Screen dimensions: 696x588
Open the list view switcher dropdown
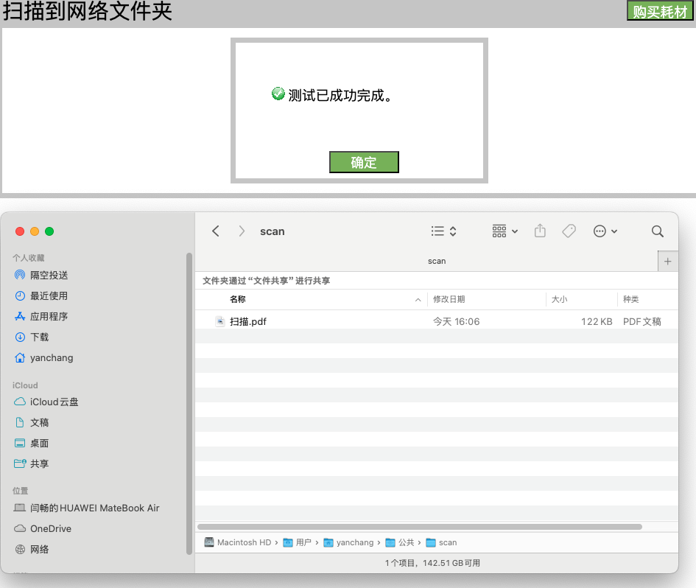(x=443, y=231)
